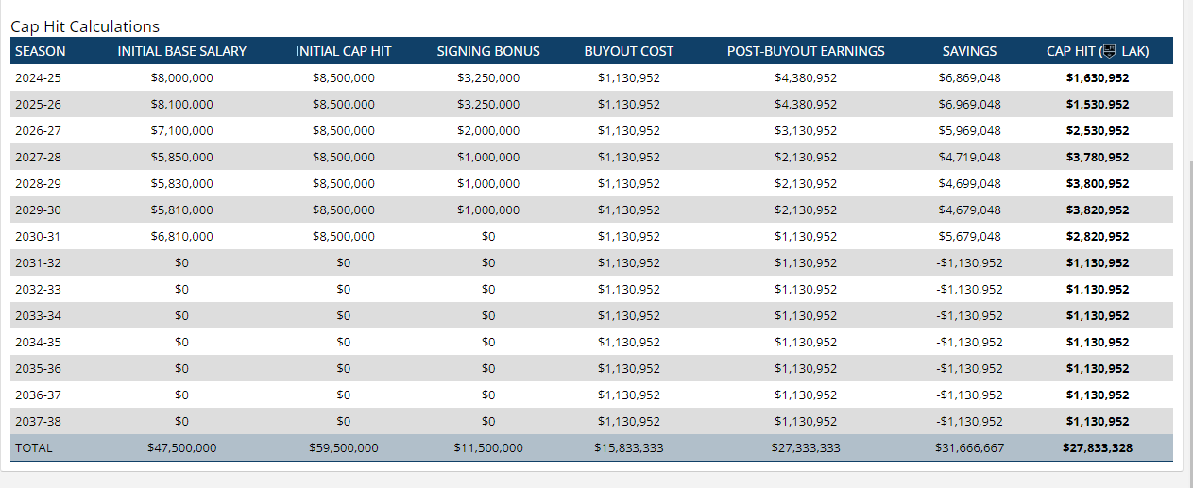
Task: Click the 2025-26 savings value $6,969,048
Action: click(x=969, y=104)
